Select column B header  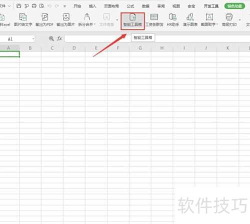(30, 48)
